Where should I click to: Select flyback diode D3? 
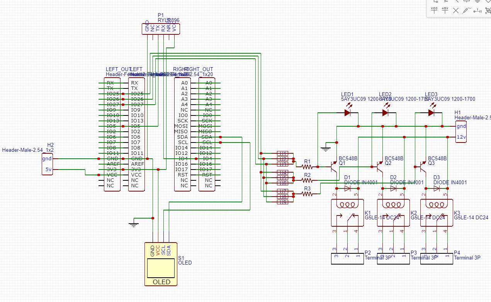pos(437,188)
